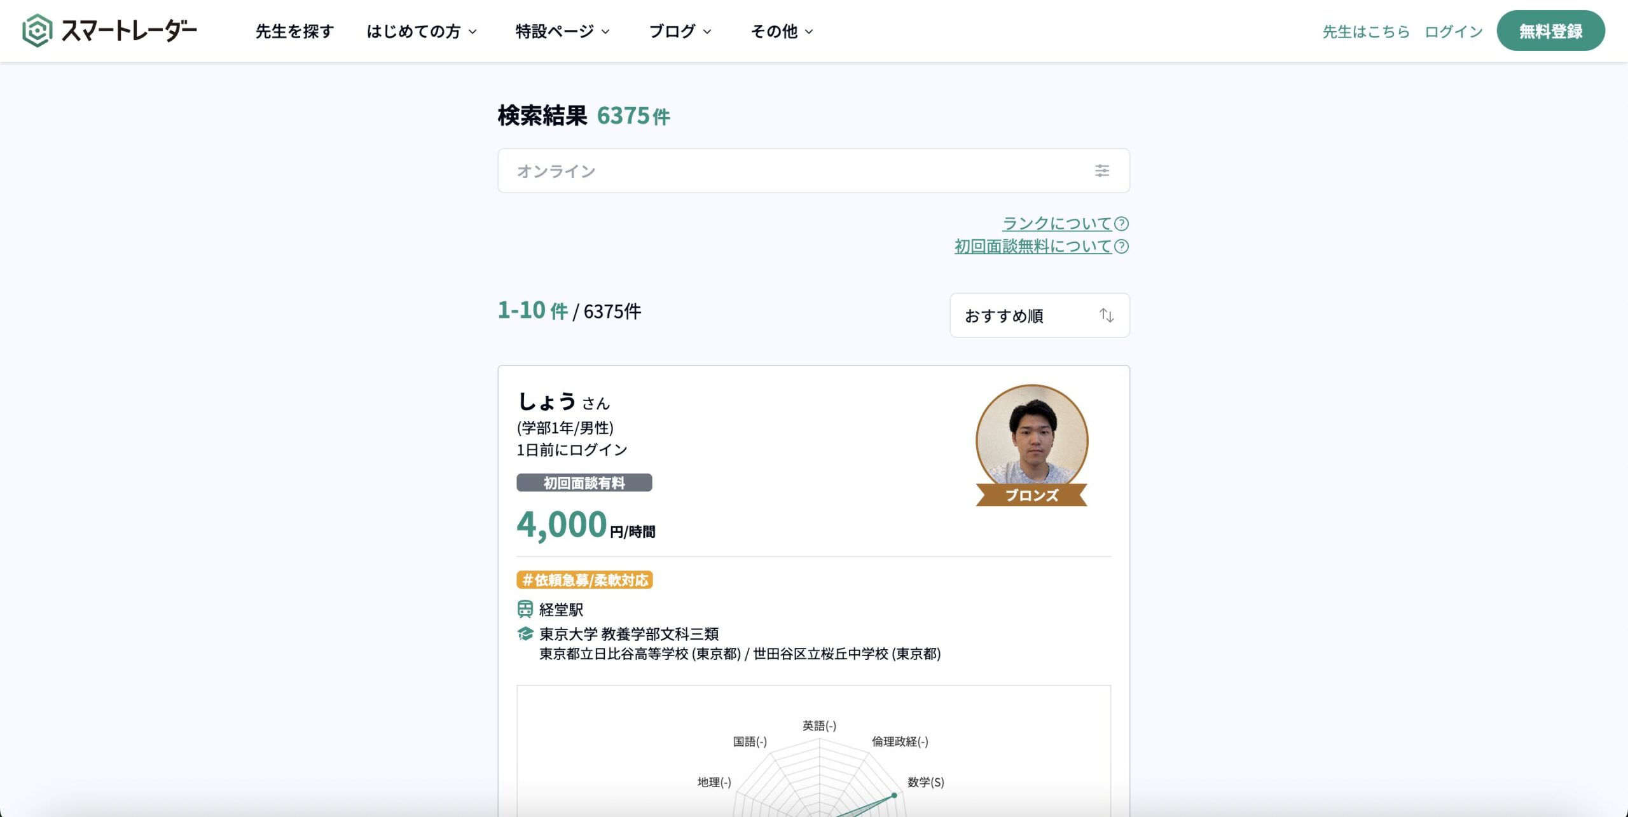Image resolution: width=1628 pixels, height=817 pixels.
Task: Click the train station icon
Action: [525, 609]
